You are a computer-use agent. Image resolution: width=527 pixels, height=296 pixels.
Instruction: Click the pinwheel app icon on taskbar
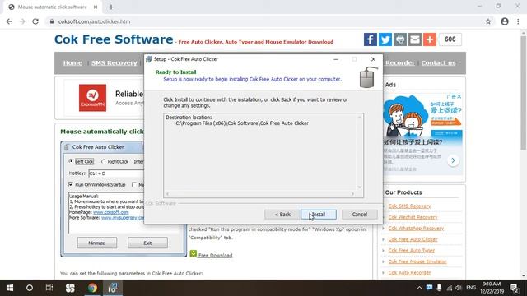pyautogui.click(x=70, y=288)
